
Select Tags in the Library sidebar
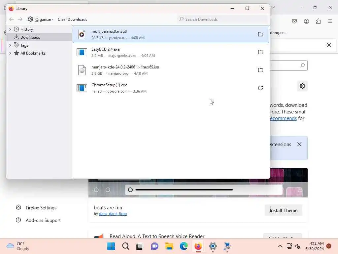[24, 45]
